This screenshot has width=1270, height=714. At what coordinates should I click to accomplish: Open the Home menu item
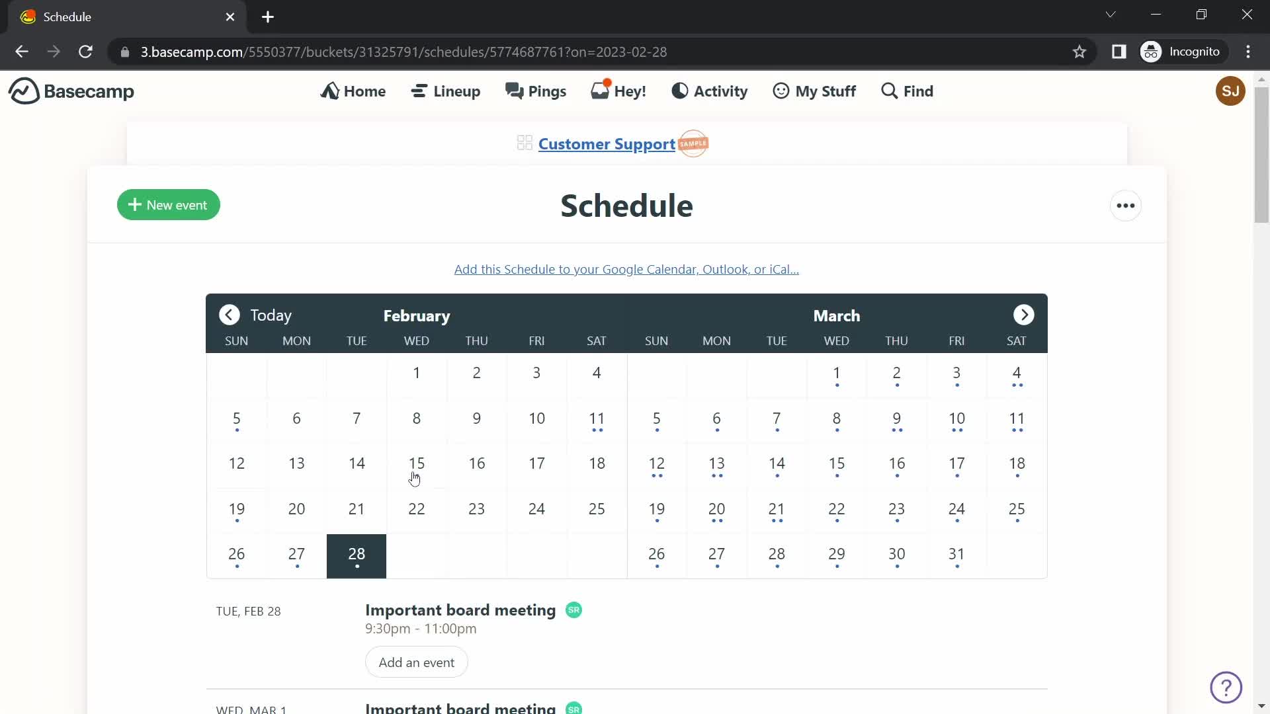354,91
